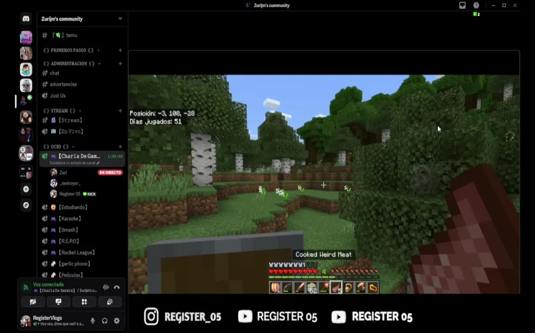
Task: Create channel in PRIMEROS PASOS
Action: point(120,50)
